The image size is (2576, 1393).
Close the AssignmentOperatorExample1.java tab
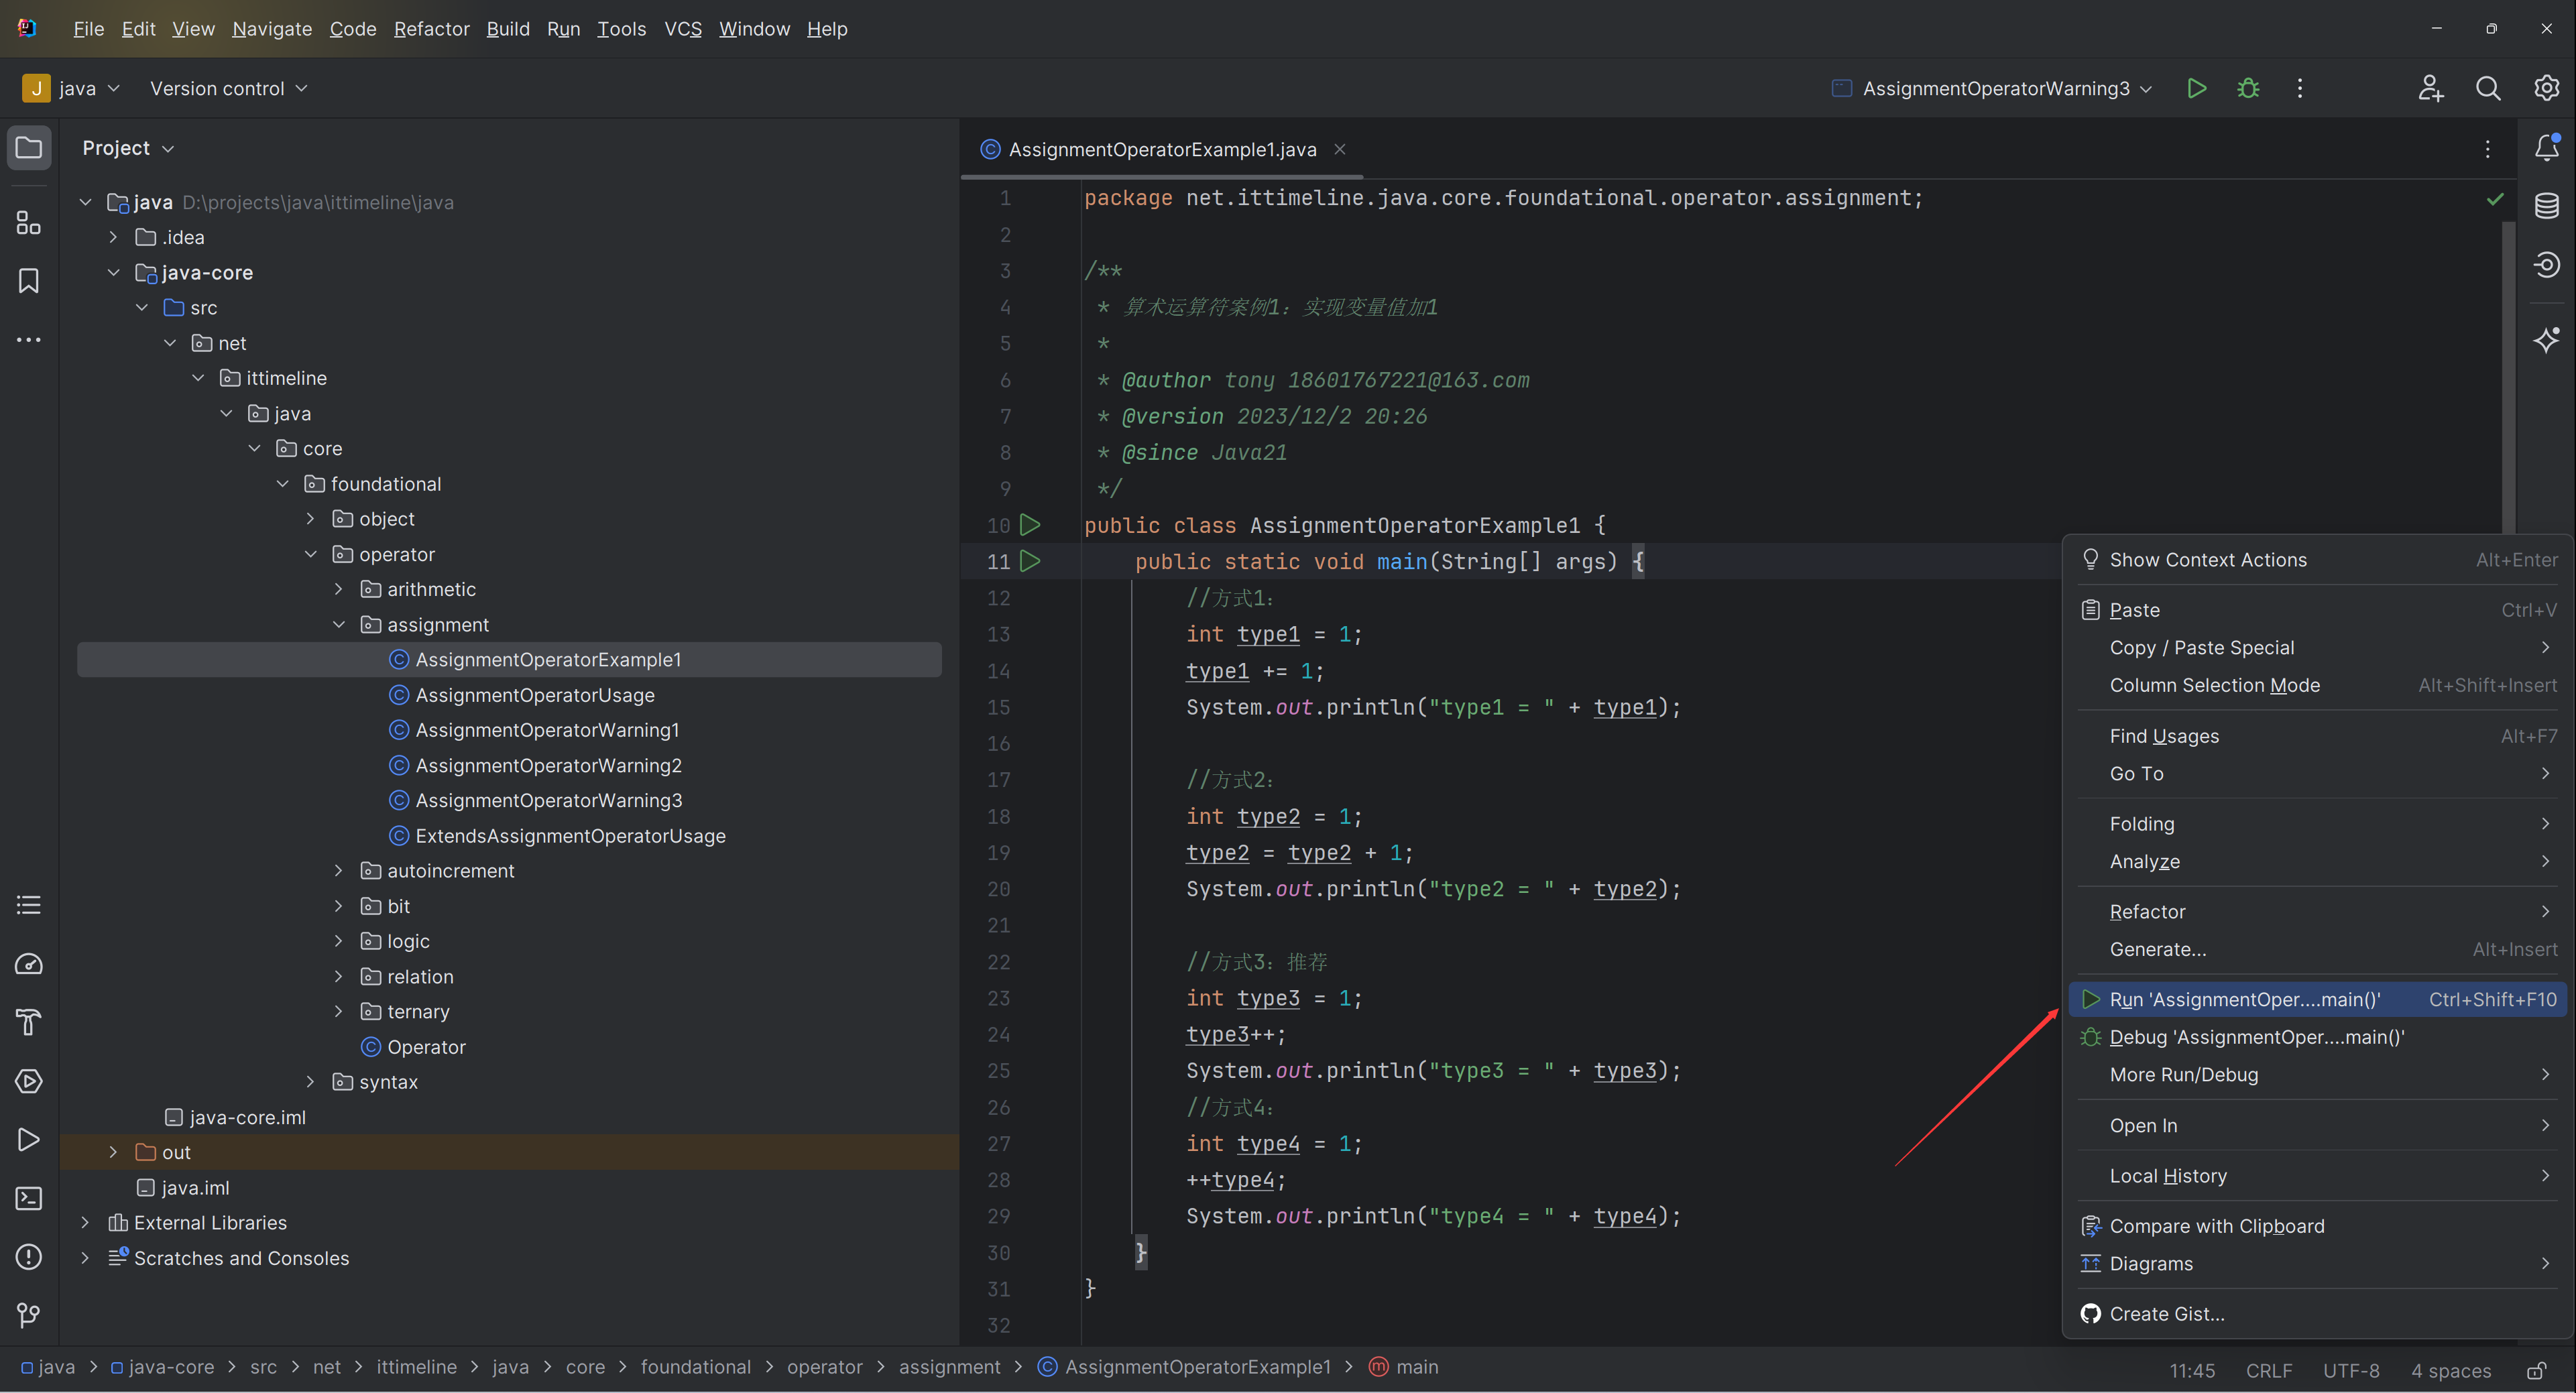click(1339, 149)
